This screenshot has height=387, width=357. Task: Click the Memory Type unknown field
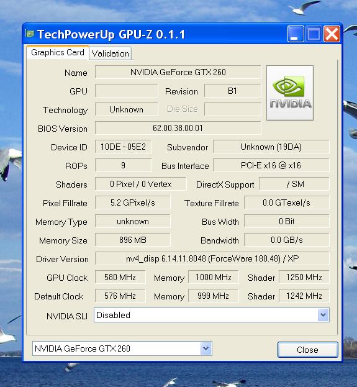pyautogui.click(x=132, y=221)
